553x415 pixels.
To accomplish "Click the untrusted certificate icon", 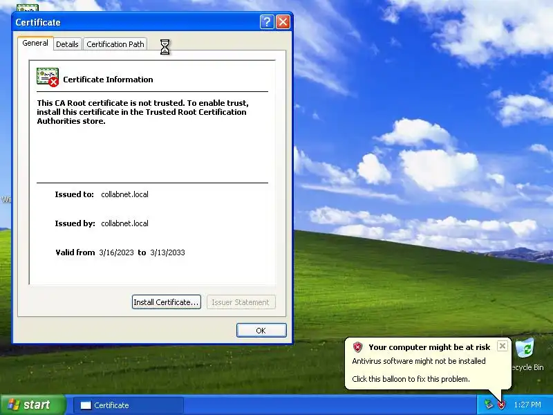I will pos(48,77).
